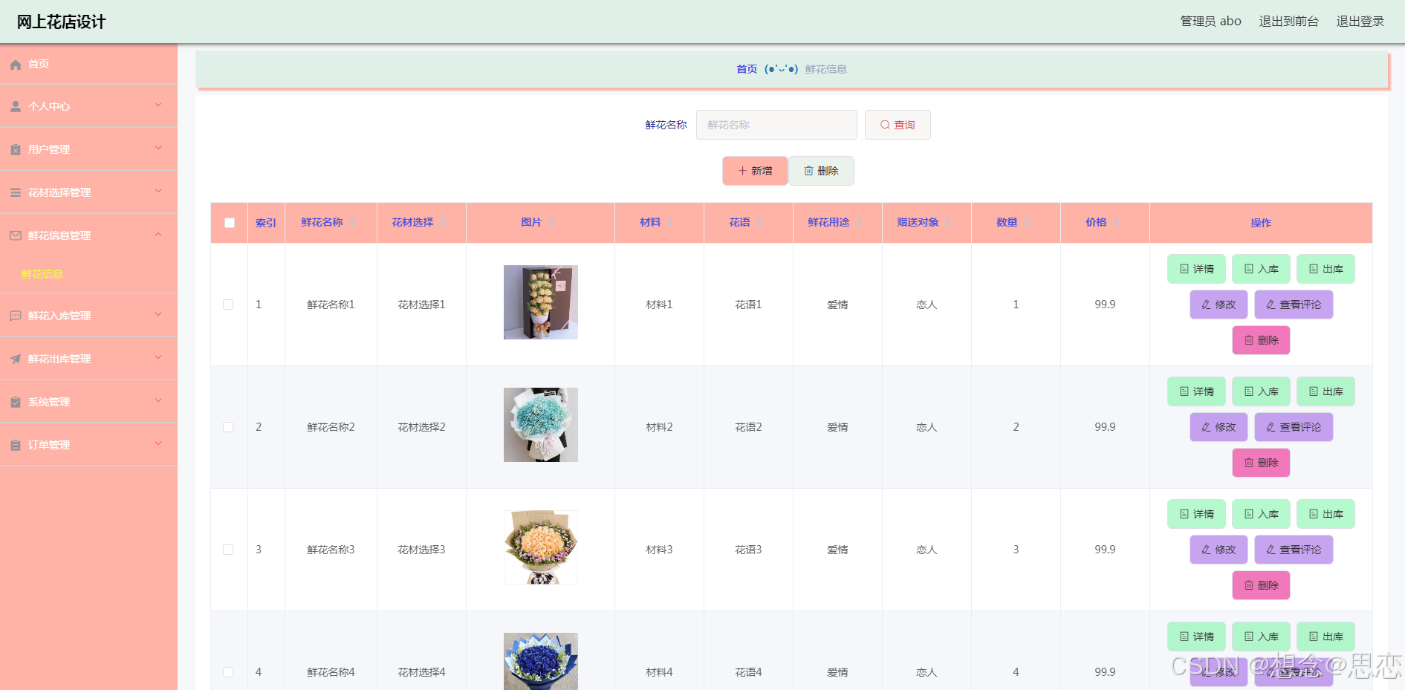The height and width of the screenshot is (690, 1405).
Task: Click 退出登录 in the top bar
Action: click(x=1360, y=22)
